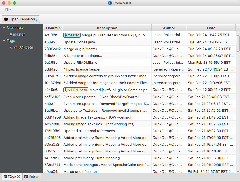Click the tag icon beside v1.0.1-beta in sidebar
The height and width of the screenshot is (182, 240).
coord(11,47)
